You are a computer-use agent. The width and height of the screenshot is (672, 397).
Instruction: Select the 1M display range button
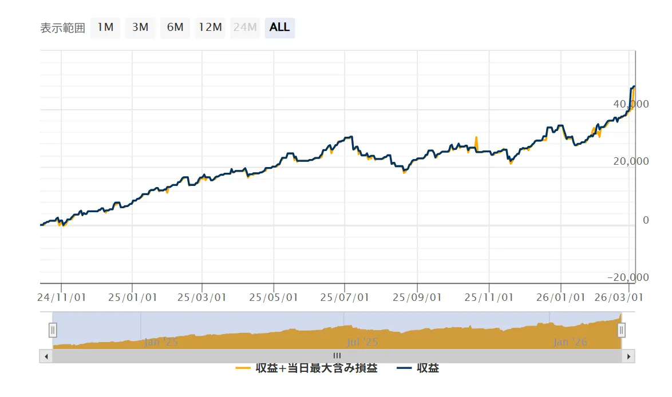click(x=105, y=27)
